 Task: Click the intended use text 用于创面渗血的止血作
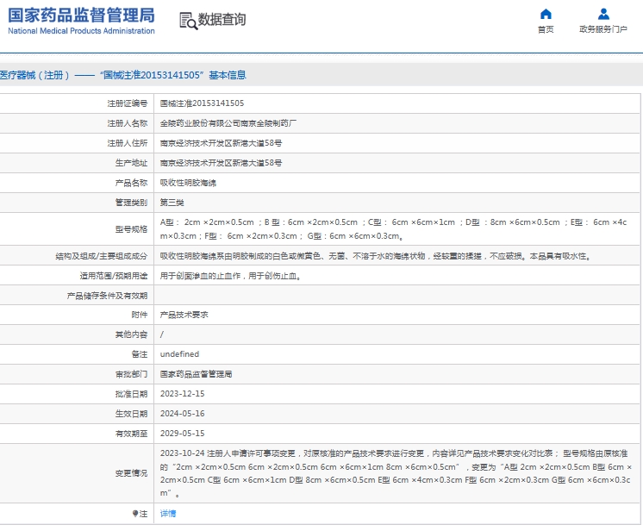click(x=200, y=276)
